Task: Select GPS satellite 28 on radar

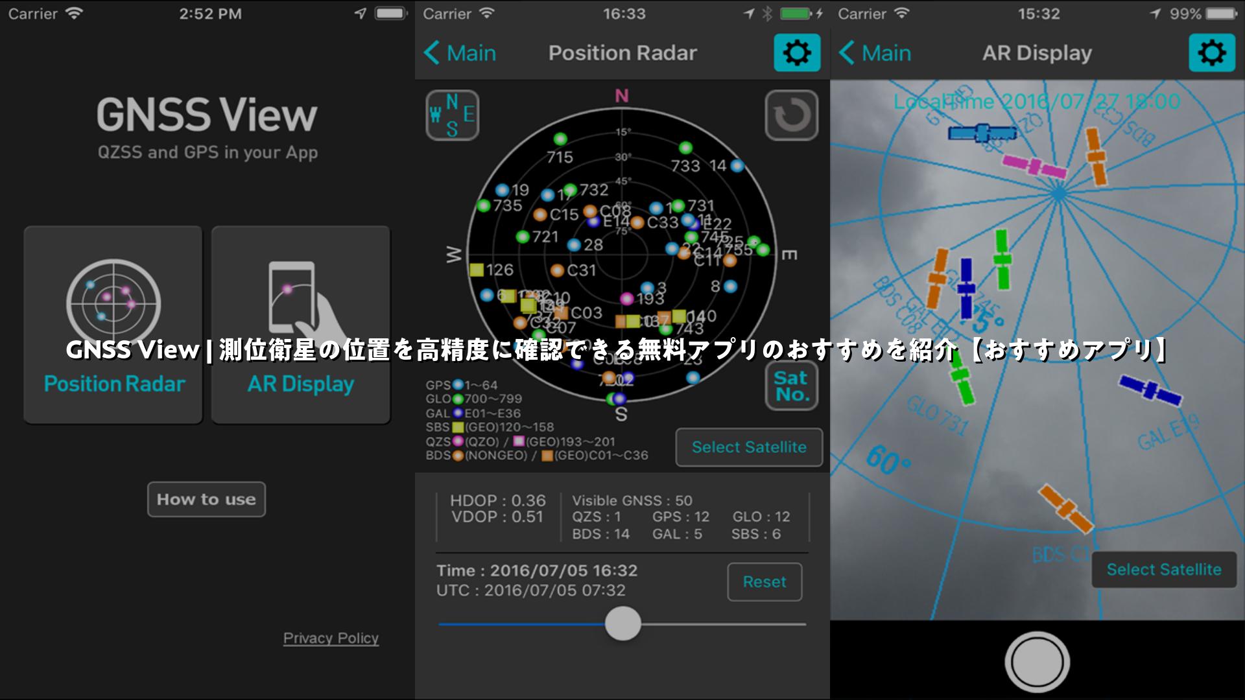Action: (574, 245)
